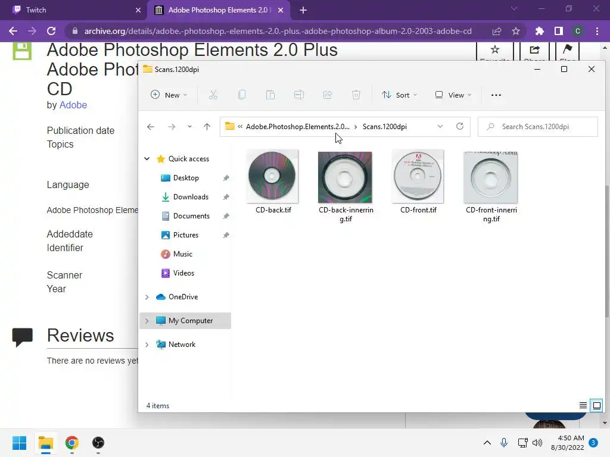Expand the My Computer tree node
The image size is (610, 457).
pos(147,321)
